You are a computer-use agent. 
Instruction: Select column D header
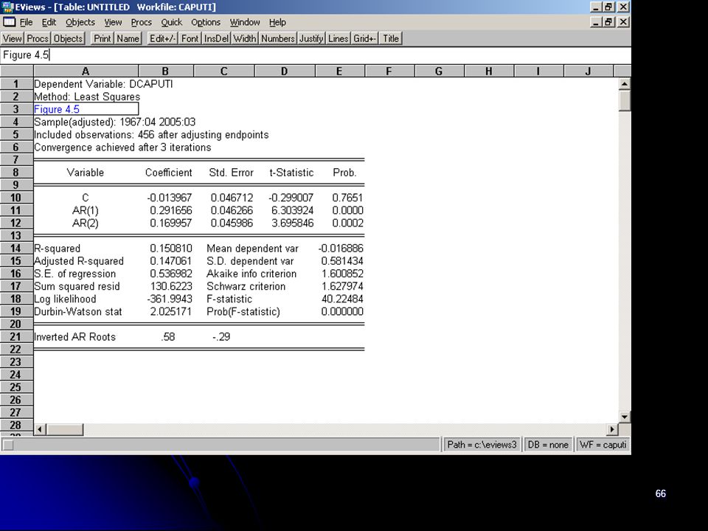[285, 72]
